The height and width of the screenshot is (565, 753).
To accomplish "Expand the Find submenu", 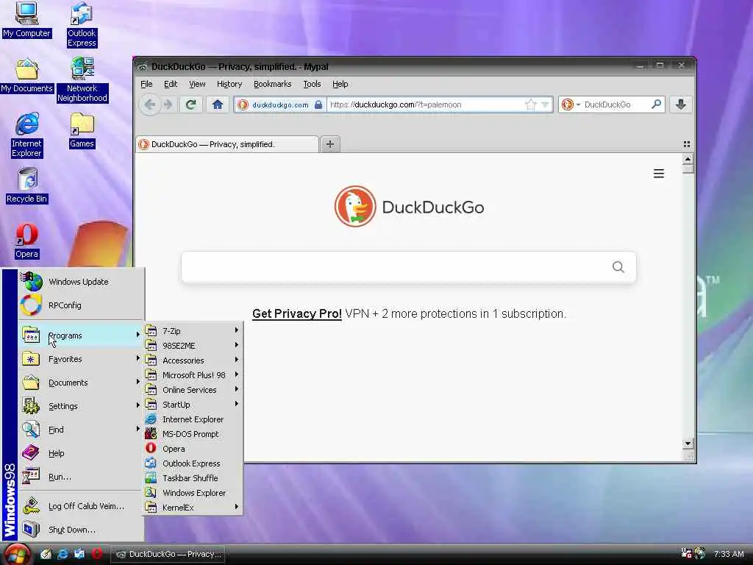I will [81, 430].
